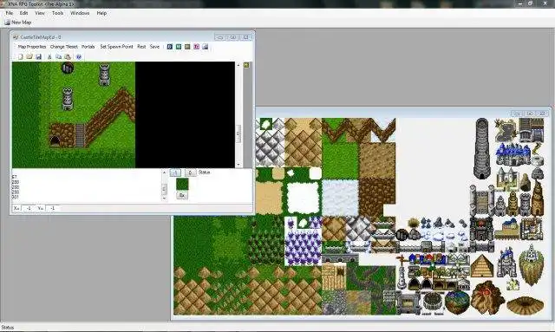Click the X coordinate field
This screenshot has width=555, height=332.
coord(29,208)
